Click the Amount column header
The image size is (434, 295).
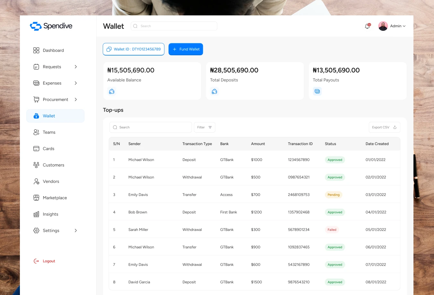pyautogui.click(x=258, y=144)
